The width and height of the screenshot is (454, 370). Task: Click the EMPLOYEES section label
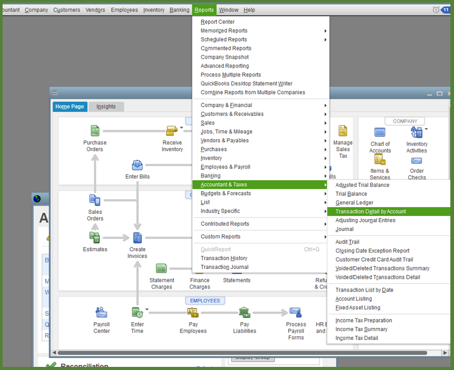[205, 300]
